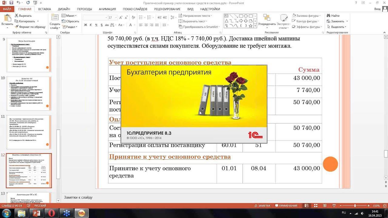Expand the Макет layout dropdown
The image size is (388, 218).
point(69,15)
